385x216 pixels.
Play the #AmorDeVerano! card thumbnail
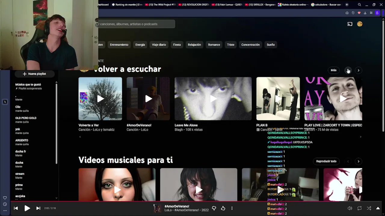coord(148,99)
